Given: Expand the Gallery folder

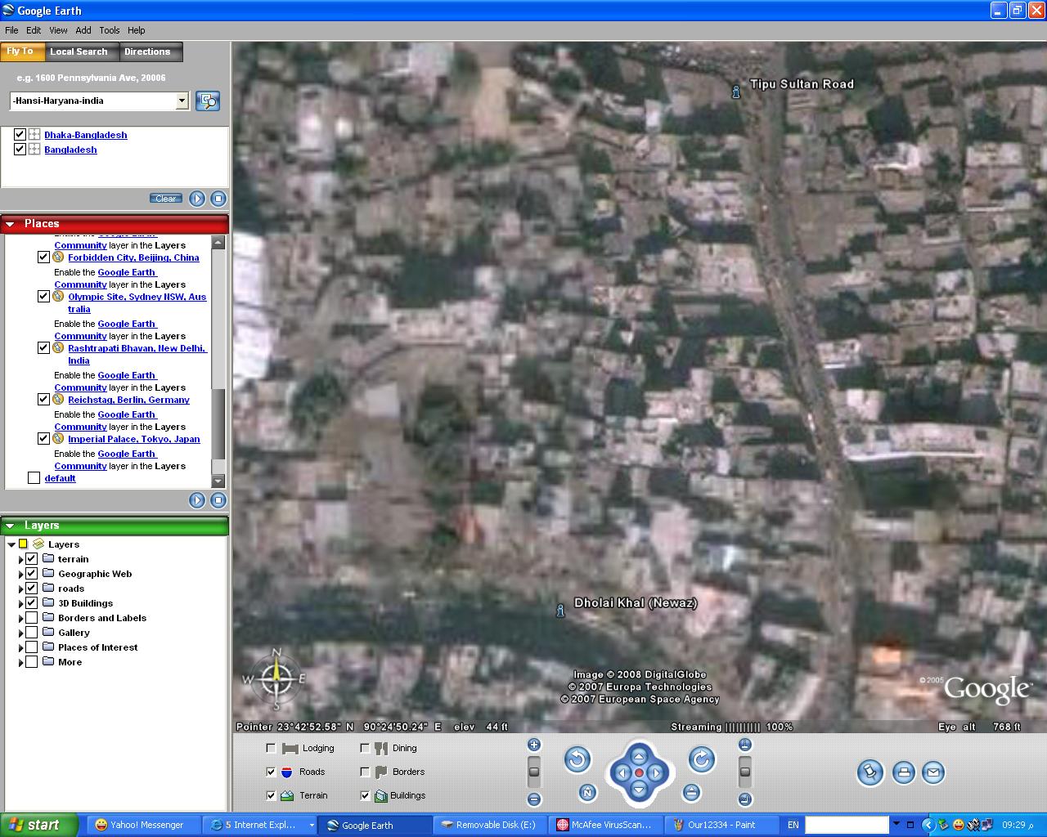Looking at the screenshot, I should [20, 633].
